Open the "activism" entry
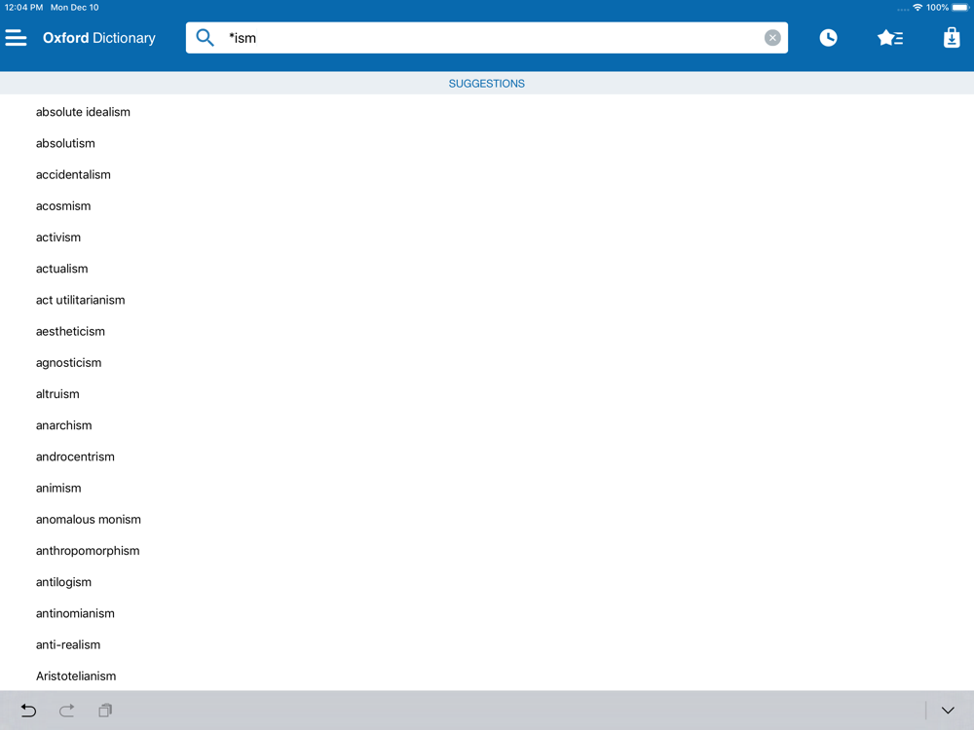The height and width of the screenshot is (730, 974). pyautogui.click(x=487, y=237)
